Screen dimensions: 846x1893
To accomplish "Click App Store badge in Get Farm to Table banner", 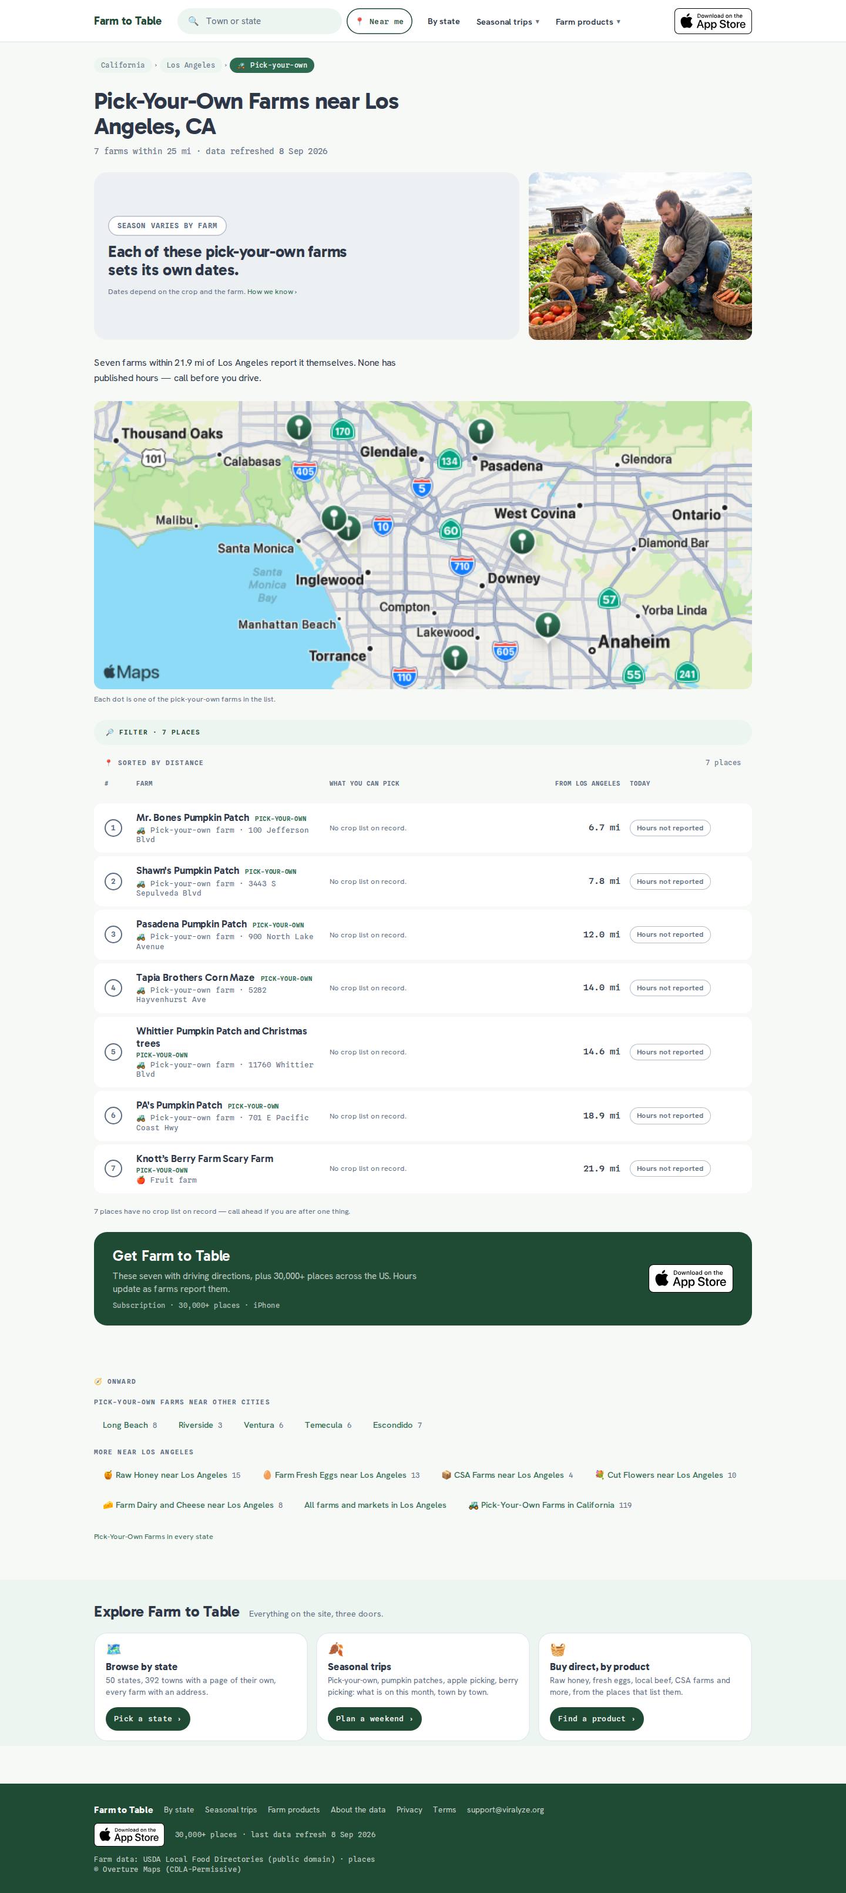I will (691, 1278).
